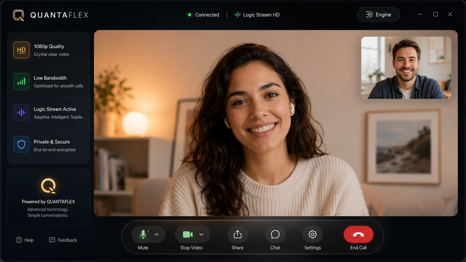
Task: Click the Low Bandwidth signal bars icon
Action: [x=21, y=82]
